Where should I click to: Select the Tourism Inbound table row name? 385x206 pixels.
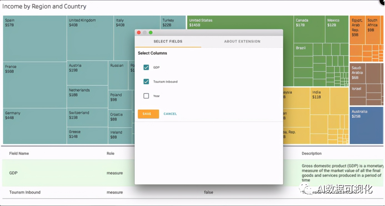(x=25, y=192)
